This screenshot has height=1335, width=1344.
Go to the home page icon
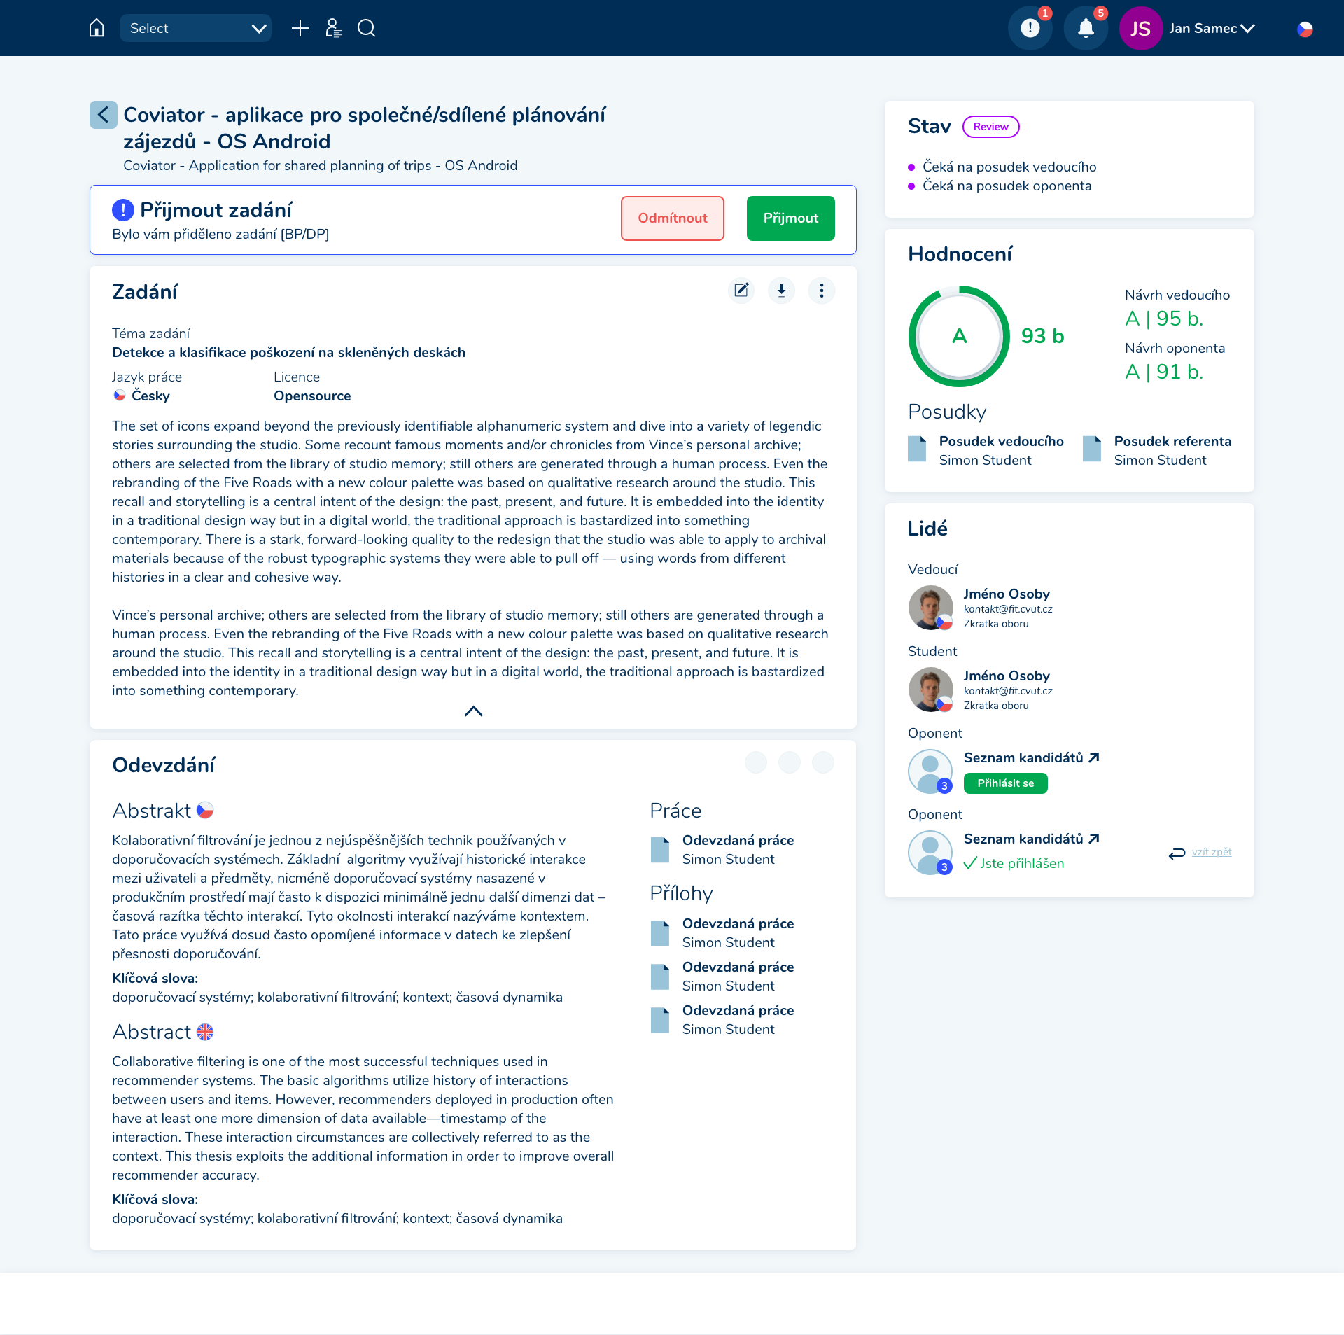[97, 28]
